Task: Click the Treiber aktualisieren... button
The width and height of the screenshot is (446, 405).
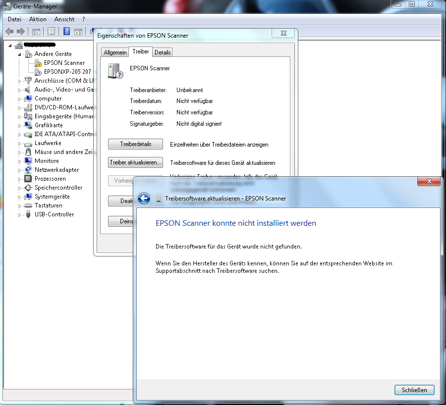Action: pos(135,162)
